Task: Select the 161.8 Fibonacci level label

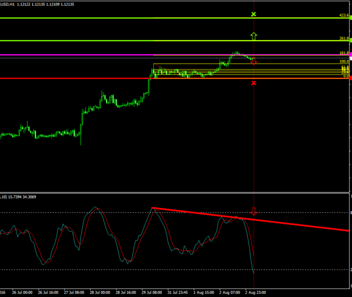Action: [344, 53]
